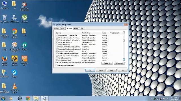Screen dimensions: 181x101
Task: Launch the Norton Internet shortcut
Action: (14, 61)
